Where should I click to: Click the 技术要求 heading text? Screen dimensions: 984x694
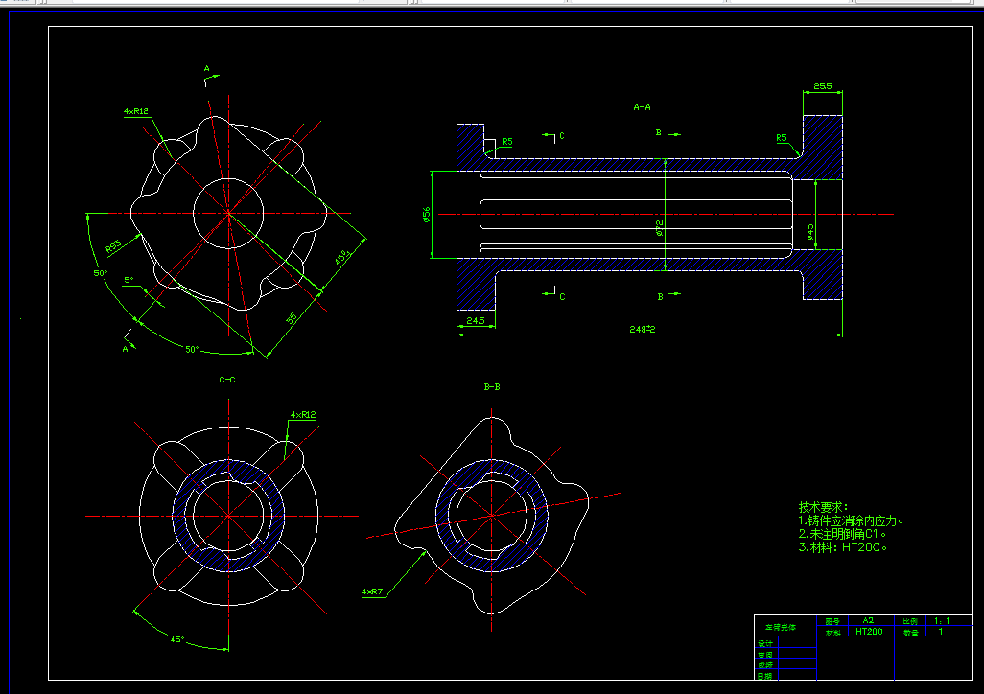point(823,507)
